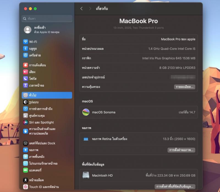Click the red close window button

(x=26, y=9)
